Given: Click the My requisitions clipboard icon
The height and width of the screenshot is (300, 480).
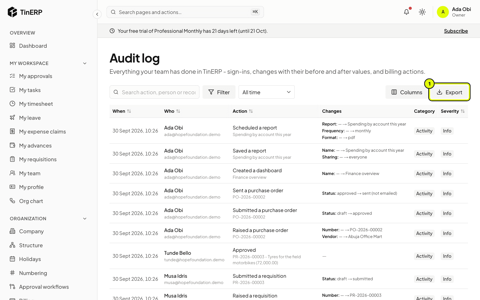Looking at the screenshot, I should tap(12, 159).
